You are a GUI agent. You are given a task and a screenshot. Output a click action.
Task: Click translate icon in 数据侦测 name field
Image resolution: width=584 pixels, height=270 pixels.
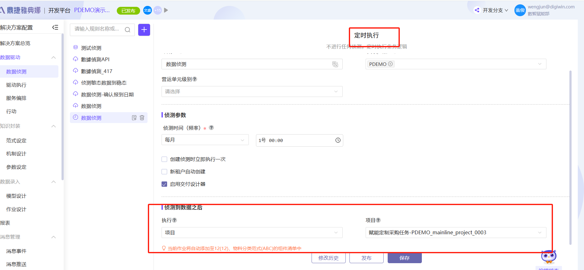(x=335, y=64)
